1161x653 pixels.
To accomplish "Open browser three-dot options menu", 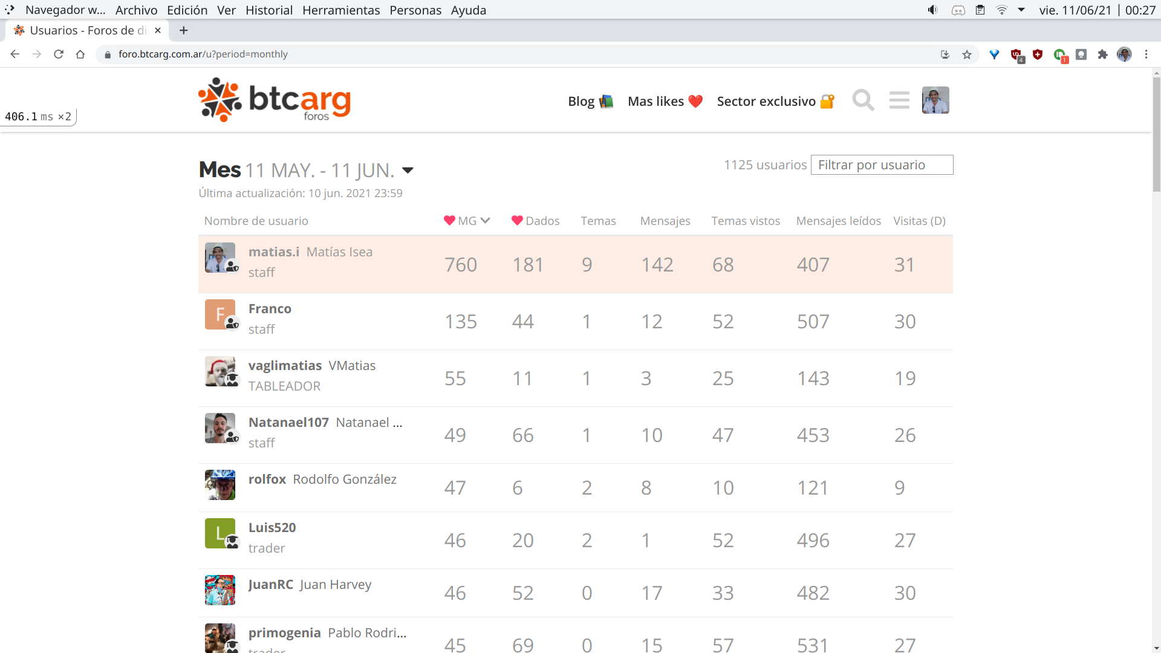I will 1146,54.
